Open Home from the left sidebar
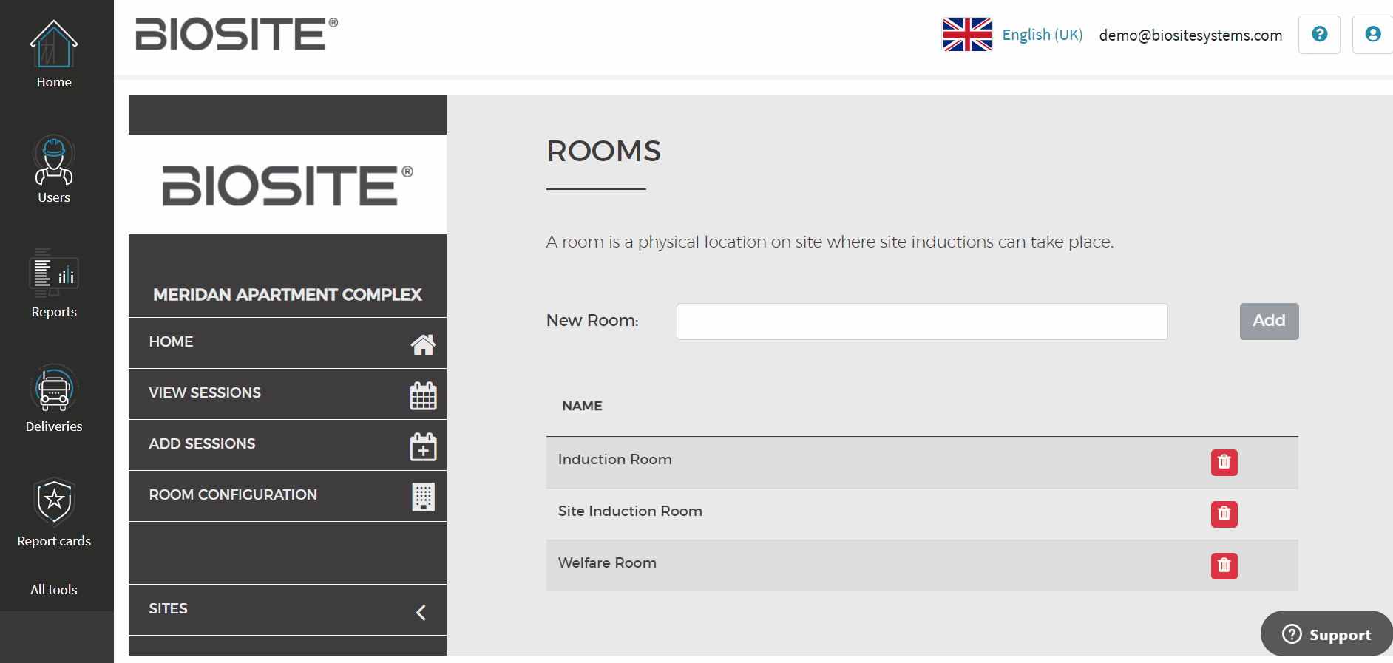1393x663 pixels. point(54,55)
